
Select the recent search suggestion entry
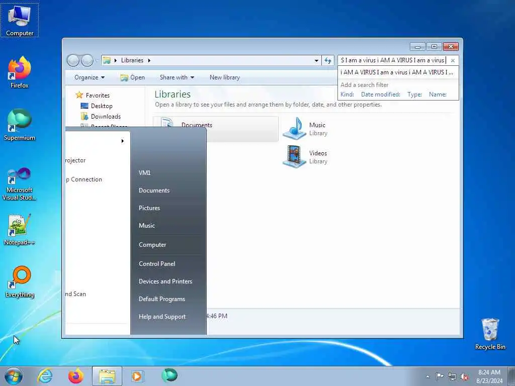(398, 72)
